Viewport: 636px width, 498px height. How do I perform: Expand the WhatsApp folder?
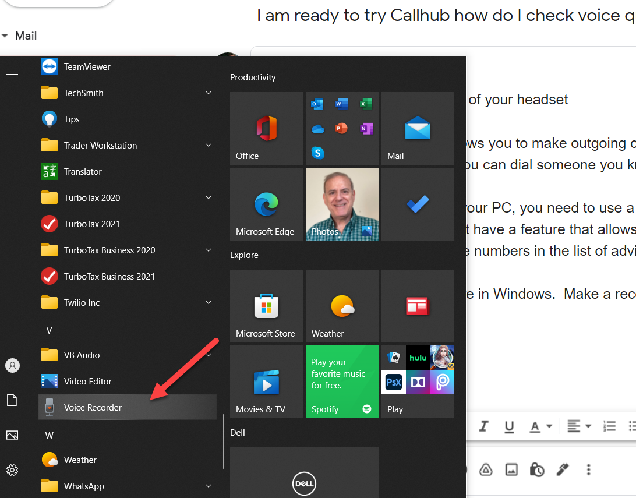click(209, 485)
